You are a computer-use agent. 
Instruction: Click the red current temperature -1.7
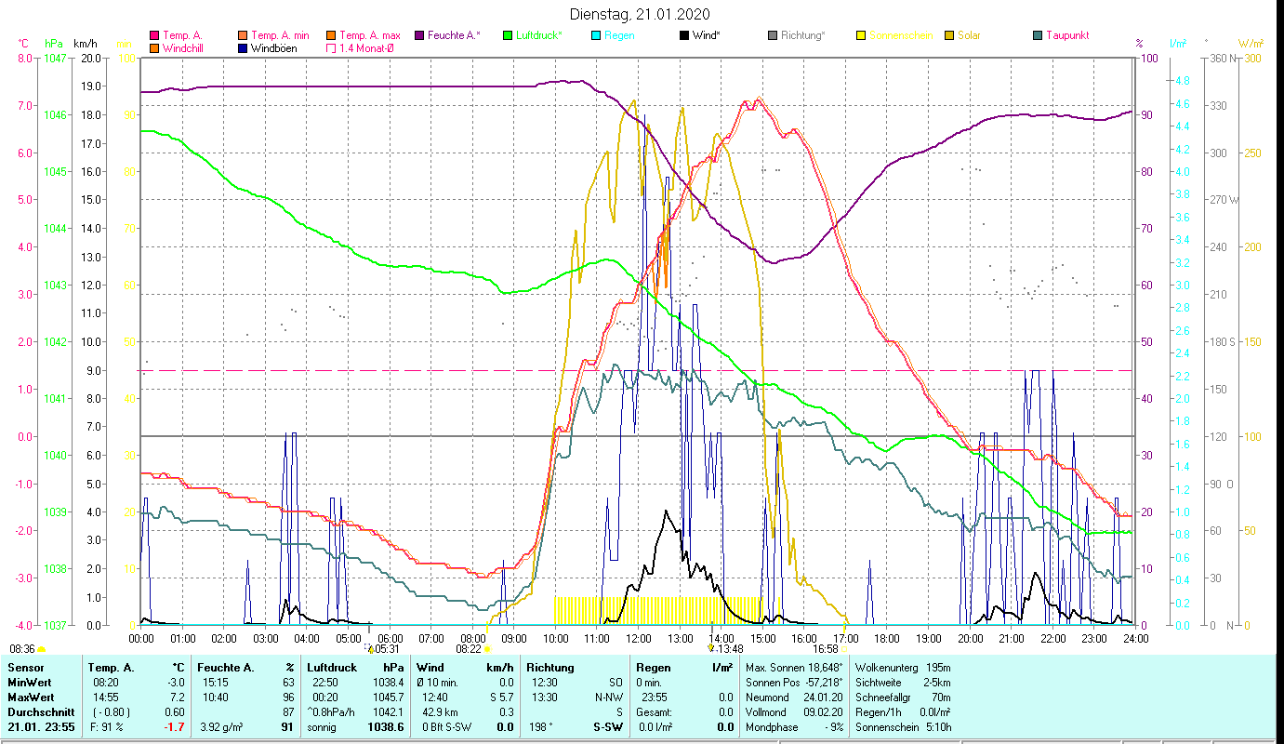pyautogui.click(x=175, y=727)
